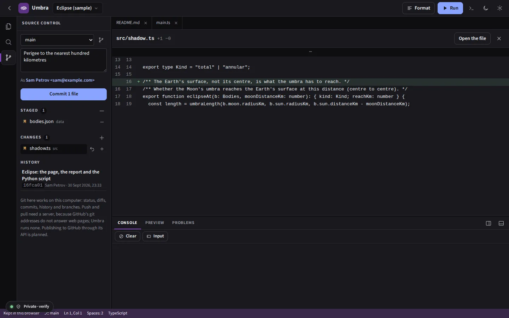This screenshot has height=318, width=509.
Task: Switch to light theme sun icon
Action: (500, 8)
